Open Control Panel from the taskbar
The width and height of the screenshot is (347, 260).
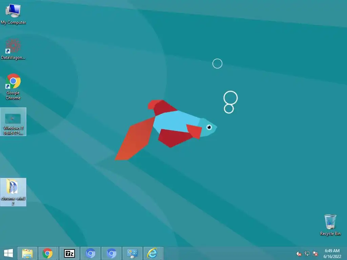132,253
